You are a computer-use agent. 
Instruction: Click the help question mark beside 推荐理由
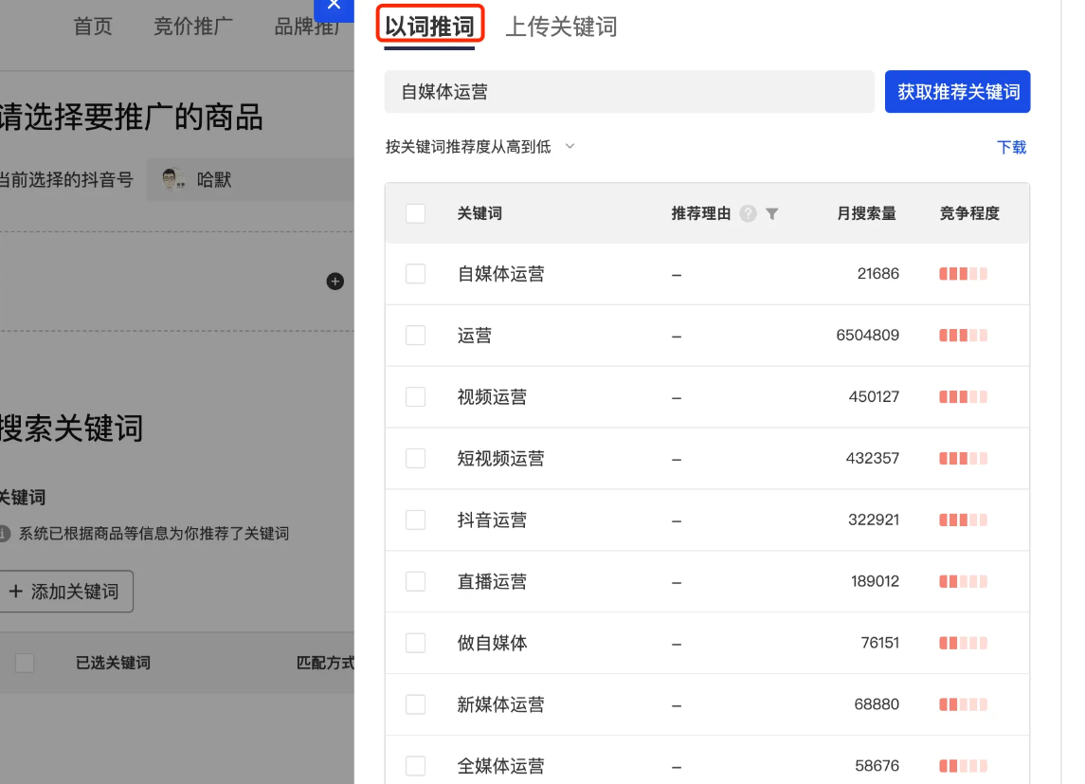tap(748, 213)
